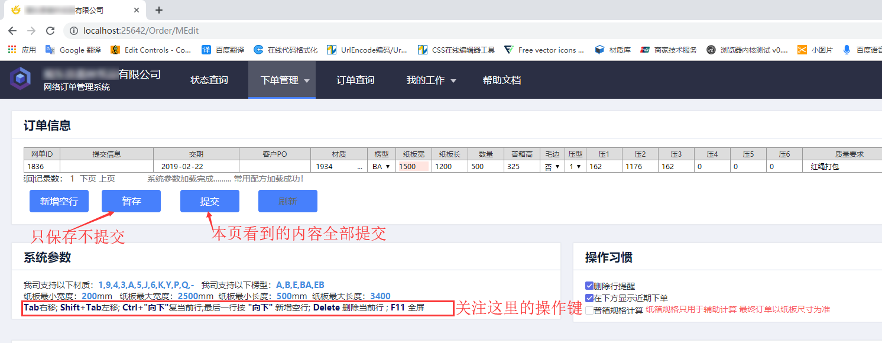Viewport: 882px width, 343px height.
Task: Open the 毛边 dropdown showing 否
Action: point(552,167)
